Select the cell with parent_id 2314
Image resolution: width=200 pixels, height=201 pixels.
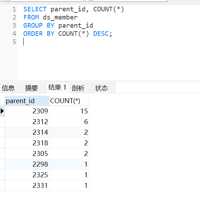(x=27, y=133)
